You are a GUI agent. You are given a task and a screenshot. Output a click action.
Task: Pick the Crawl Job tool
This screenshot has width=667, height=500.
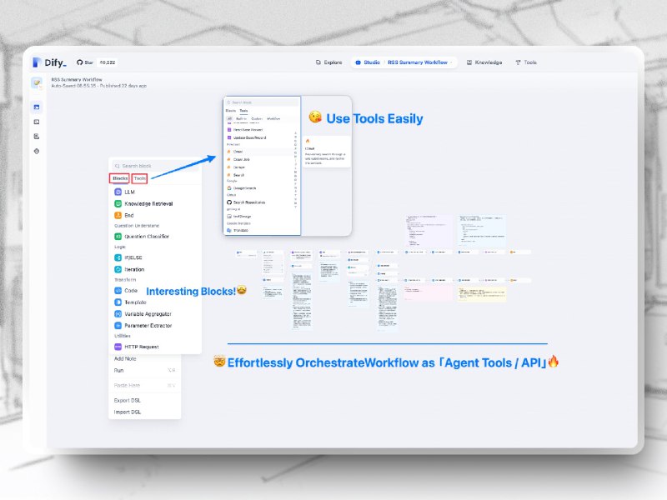[x=258, y=159]
